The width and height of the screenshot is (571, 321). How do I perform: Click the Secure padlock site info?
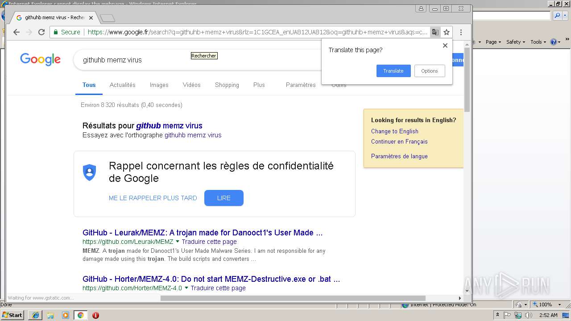coord(67,32)
